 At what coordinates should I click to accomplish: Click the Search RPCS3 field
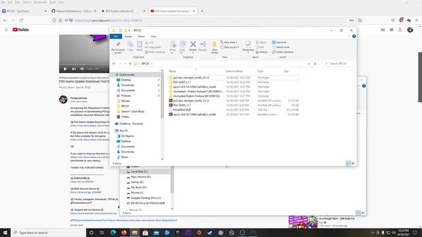pos(338,64)
